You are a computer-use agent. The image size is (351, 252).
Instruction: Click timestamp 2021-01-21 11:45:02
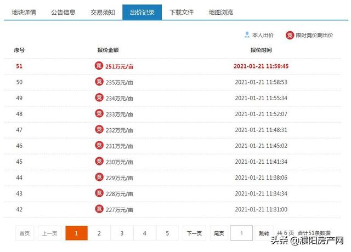261,146
